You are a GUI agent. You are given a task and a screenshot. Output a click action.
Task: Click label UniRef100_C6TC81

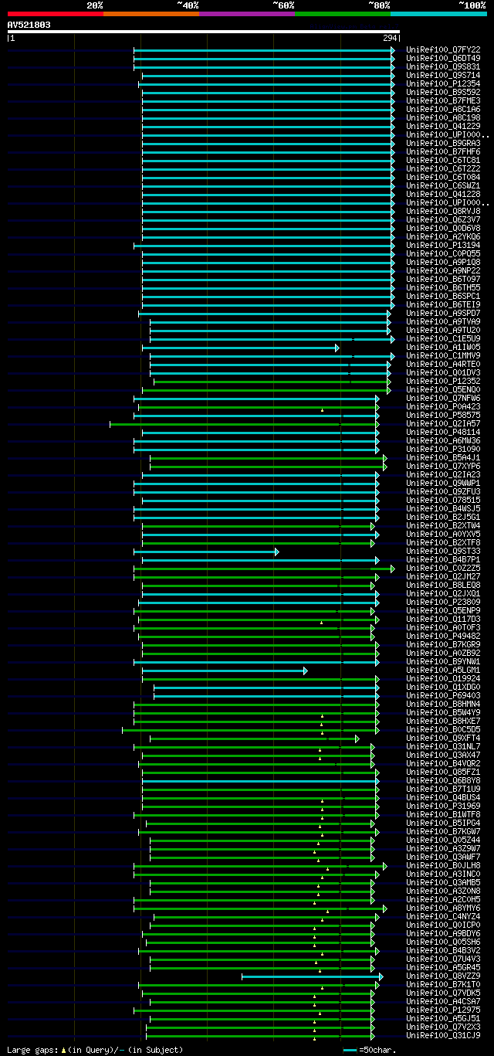tap(443, 160)
